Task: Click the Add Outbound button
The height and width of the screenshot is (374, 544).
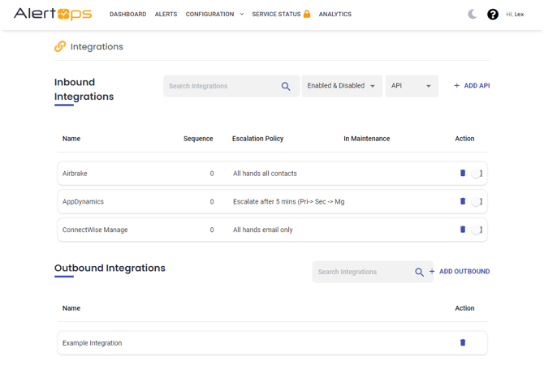Action: (x=460, y=272)
